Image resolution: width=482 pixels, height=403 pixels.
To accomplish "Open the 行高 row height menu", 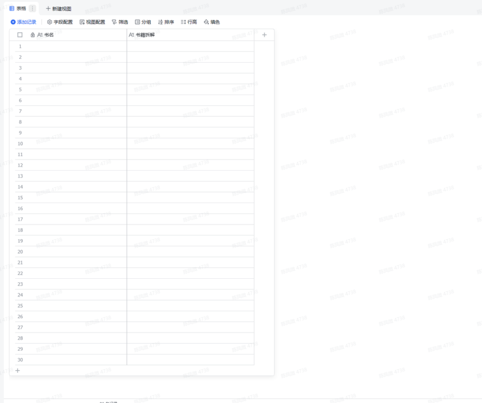I will (x=189, y=22).
